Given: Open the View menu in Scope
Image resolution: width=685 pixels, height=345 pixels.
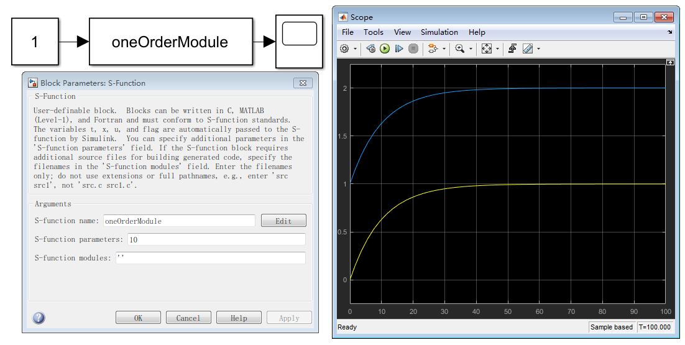Looking at the screenshot, I should click(x=402, y=32).
